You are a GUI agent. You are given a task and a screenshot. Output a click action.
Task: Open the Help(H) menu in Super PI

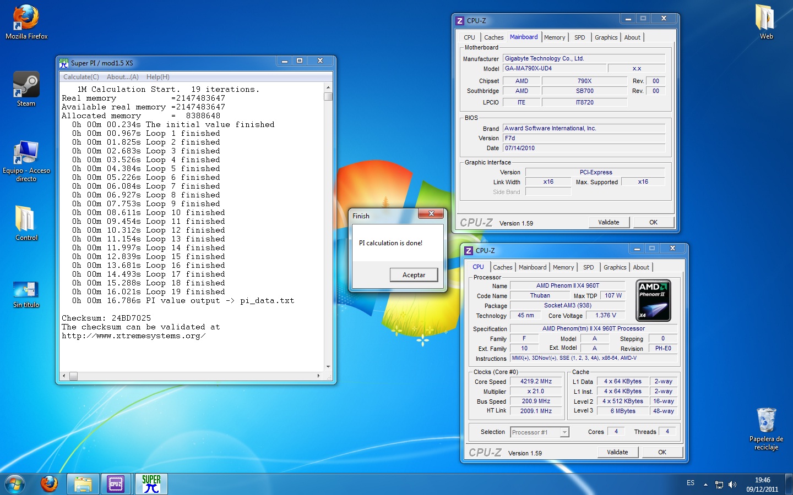[x=158, y=77]
